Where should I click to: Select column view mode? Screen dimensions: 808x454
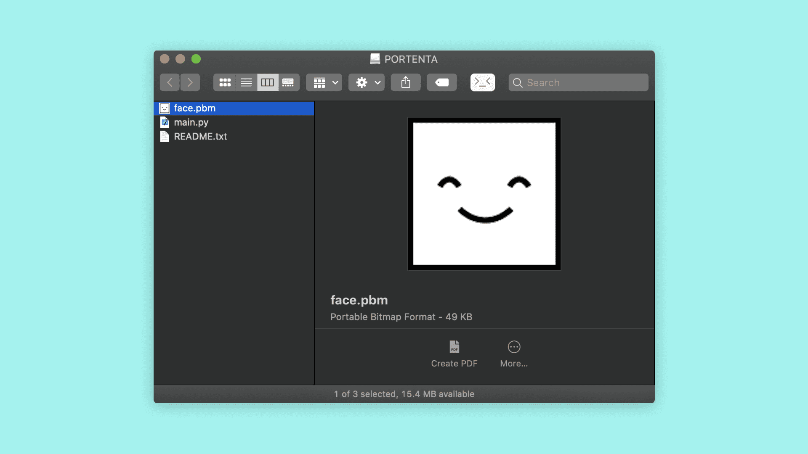tap(268, 82)
